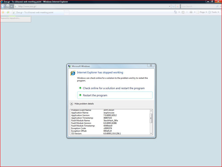Click the RSS Feeds toolbar icon
The width and height of the screenshot is (222, 167).
(x=183, y=12)
